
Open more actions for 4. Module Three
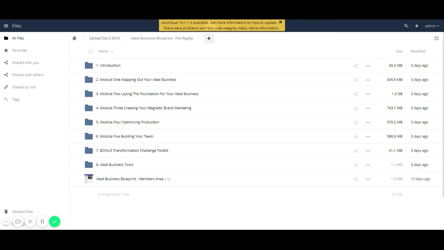tap(368, 108)
